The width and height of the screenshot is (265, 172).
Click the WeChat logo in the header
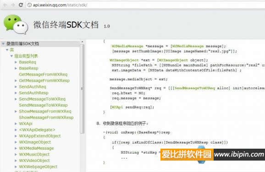click(x=16, y=24)
